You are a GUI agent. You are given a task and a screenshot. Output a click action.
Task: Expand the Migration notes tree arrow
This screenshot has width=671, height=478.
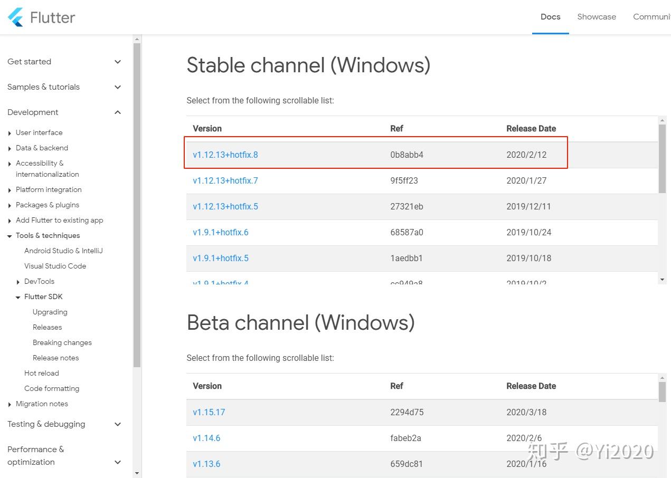tap(10, 404)
